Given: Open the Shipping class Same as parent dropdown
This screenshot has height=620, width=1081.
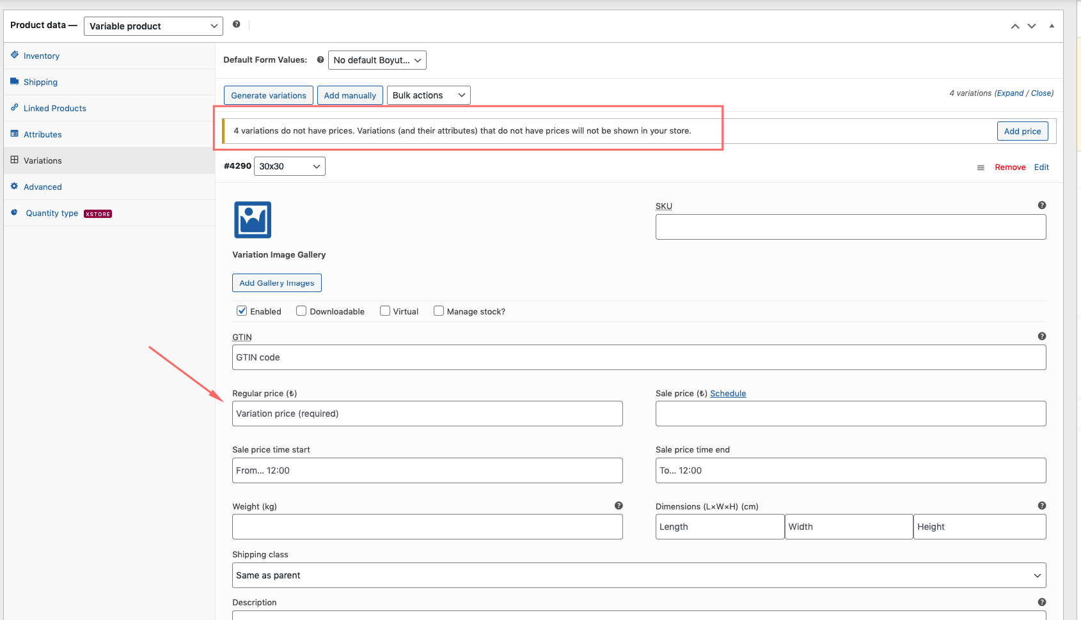Looking at the screenshot, I should (639, 575).
